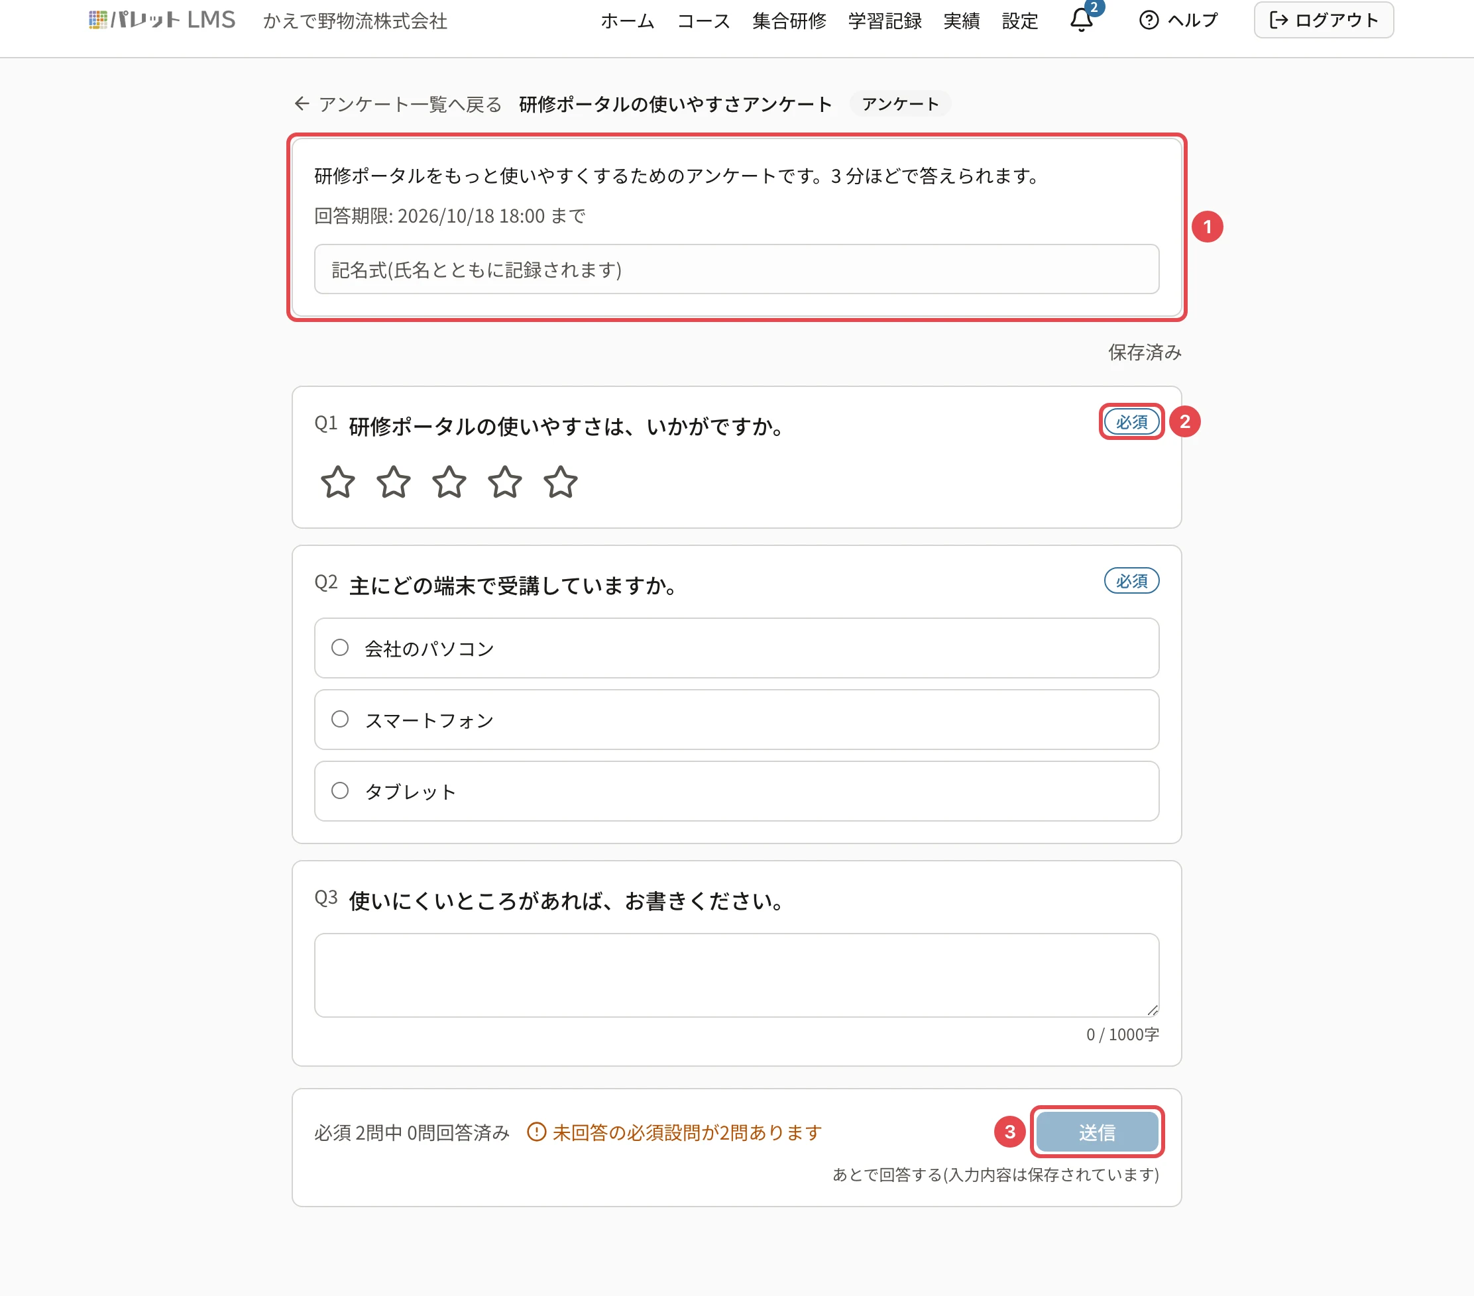Focus the Q3 free-text answer box
Viewport: 1474px width, 1296px height.
(736, 975)
